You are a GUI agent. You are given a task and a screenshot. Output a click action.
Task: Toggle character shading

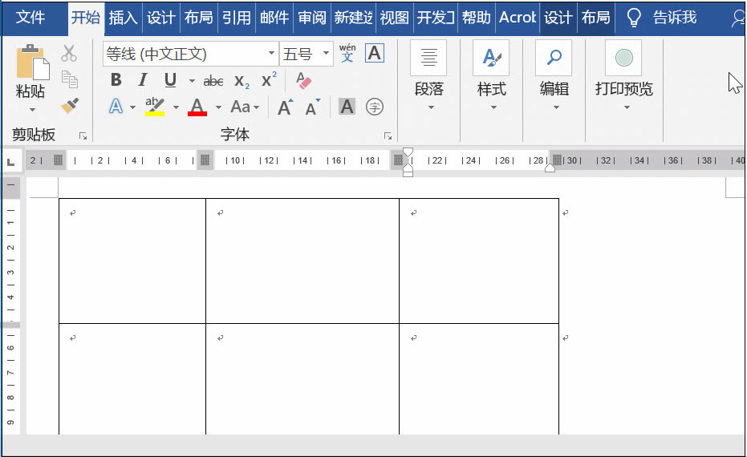[347, 107]
